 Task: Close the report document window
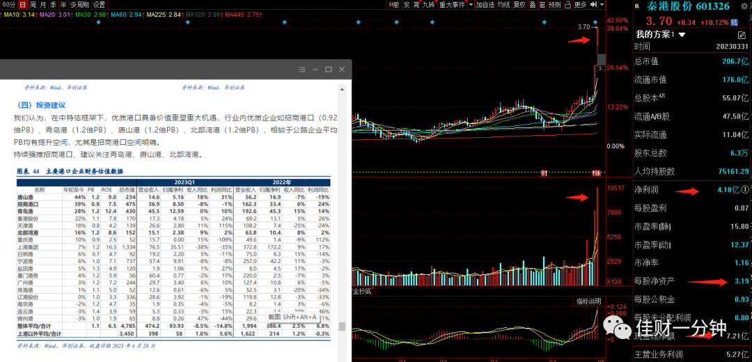click(x=342, y=70)
